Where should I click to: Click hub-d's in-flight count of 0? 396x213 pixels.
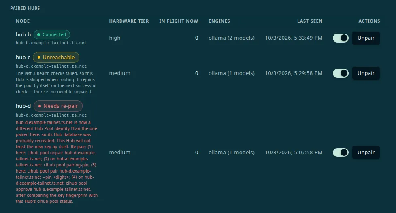tap(196, 152)
